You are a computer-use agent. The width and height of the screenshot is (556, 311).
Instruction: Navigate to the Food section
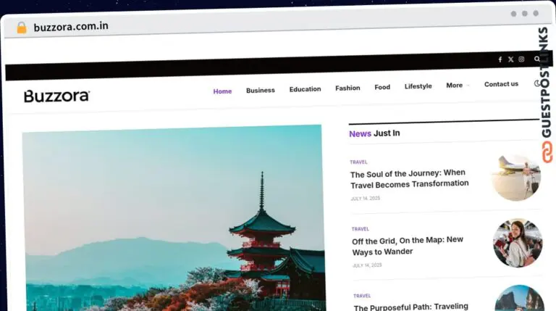382,88
